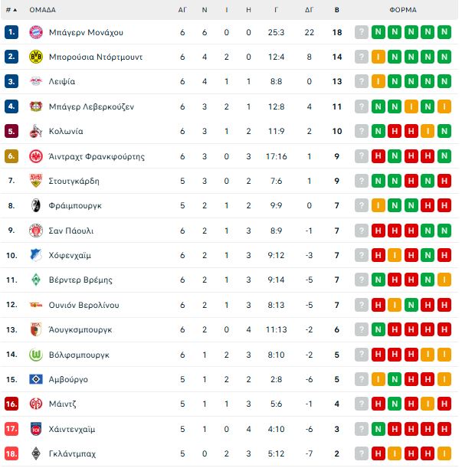Screen dimensions: 462x468
Task: Click Mainz's red rank 16 badge
Action: (x=11, y=404)
